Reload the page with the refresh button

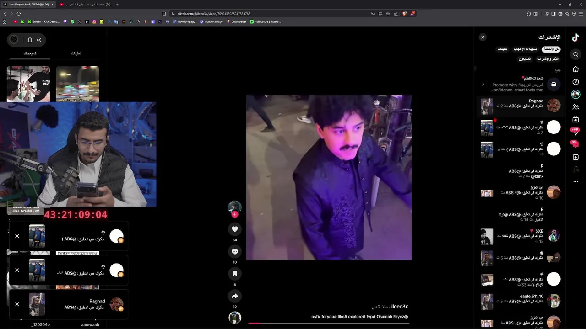click(x=20, y=14)
